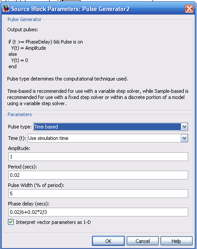Click the highlighted 'Time based' pulse type field

click(x=107, y=127)
